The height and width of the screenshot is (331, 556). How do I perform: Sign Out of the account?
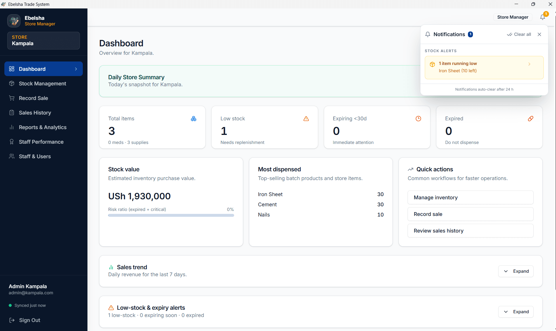coord(25,320)
